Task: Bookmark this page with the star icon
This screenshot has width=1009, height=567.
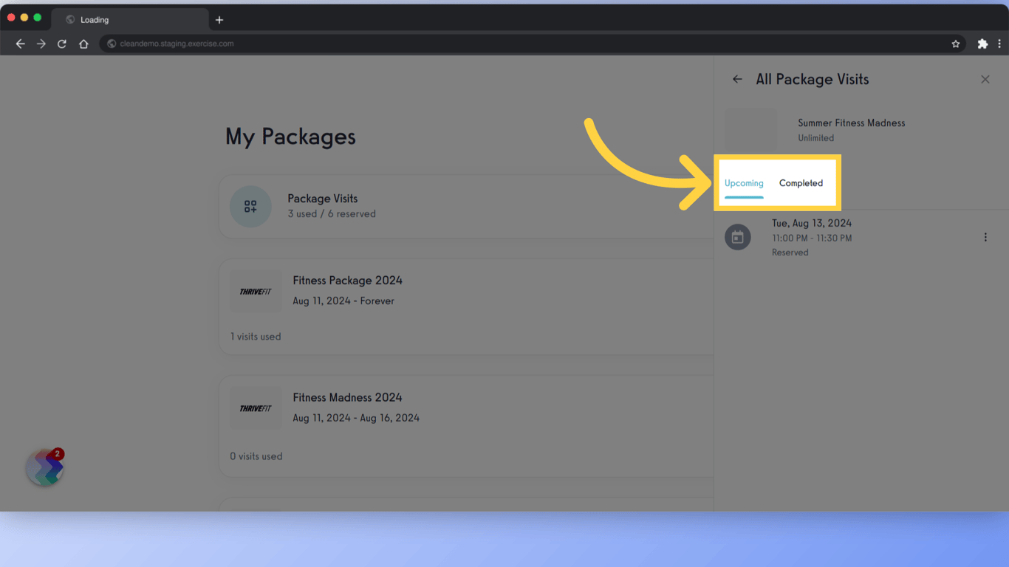Action: coord(956,44)
